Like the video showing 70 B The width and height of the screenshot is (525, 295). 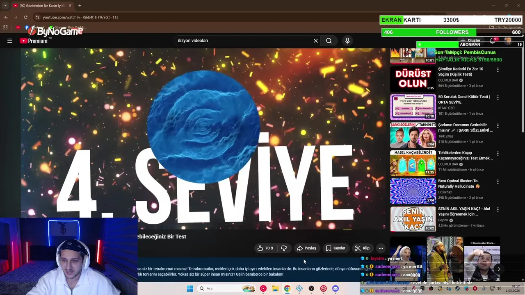pos(265,248)
